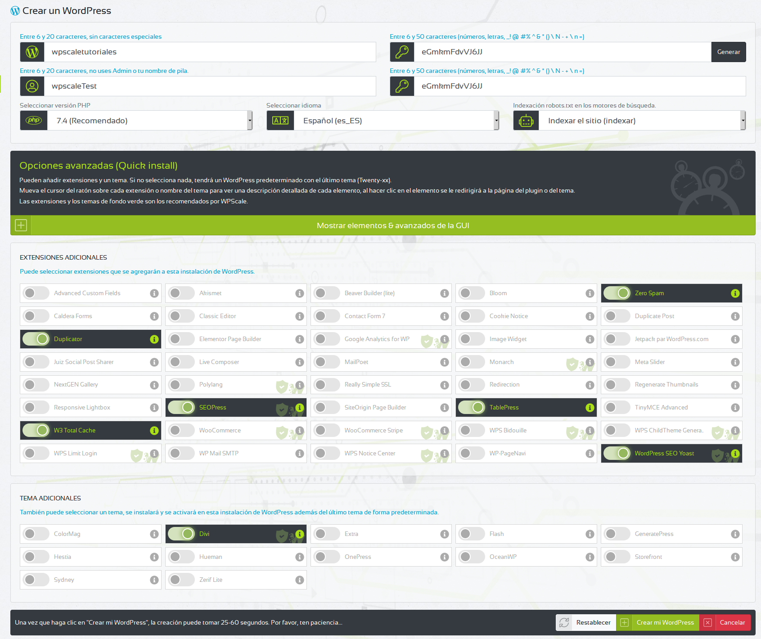Open info icon for ColorMag theme
Screen dimensions: 761x639
154,534
